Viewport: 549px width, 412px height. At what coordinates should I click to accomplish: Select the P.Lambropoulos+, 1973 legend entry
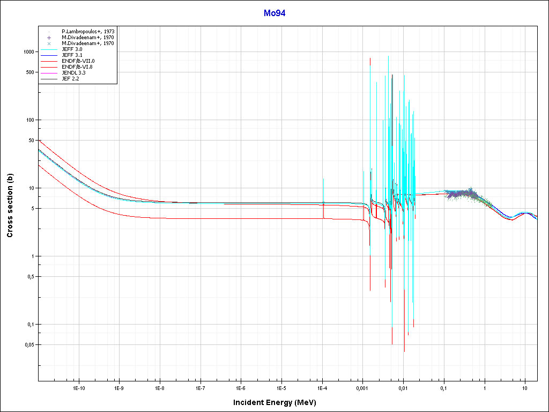pyautogui.click(x=88, y=32)
